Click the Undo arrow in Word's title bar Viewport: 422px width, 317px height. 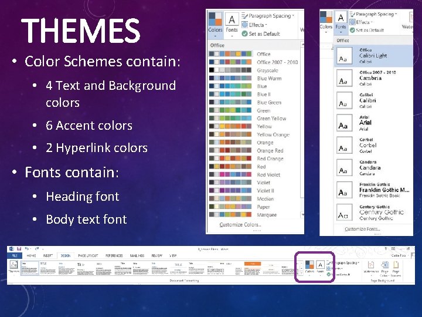[x=26, y=248]
